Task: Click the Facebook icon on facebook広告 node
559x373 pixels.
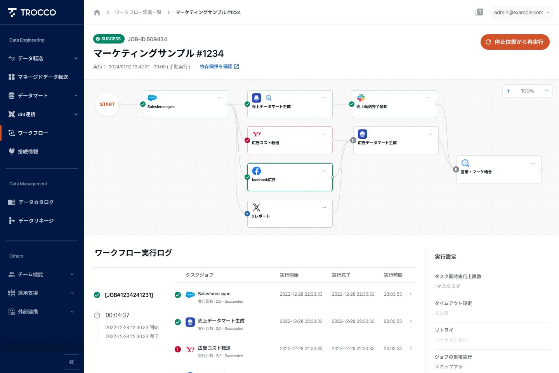Action: point(257,171)
